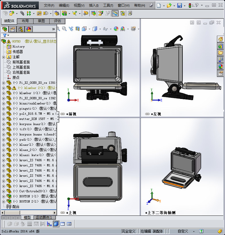Click the 自定义 units status button
The width and height of the screenshot is (225, 235).
coord(183,231)
